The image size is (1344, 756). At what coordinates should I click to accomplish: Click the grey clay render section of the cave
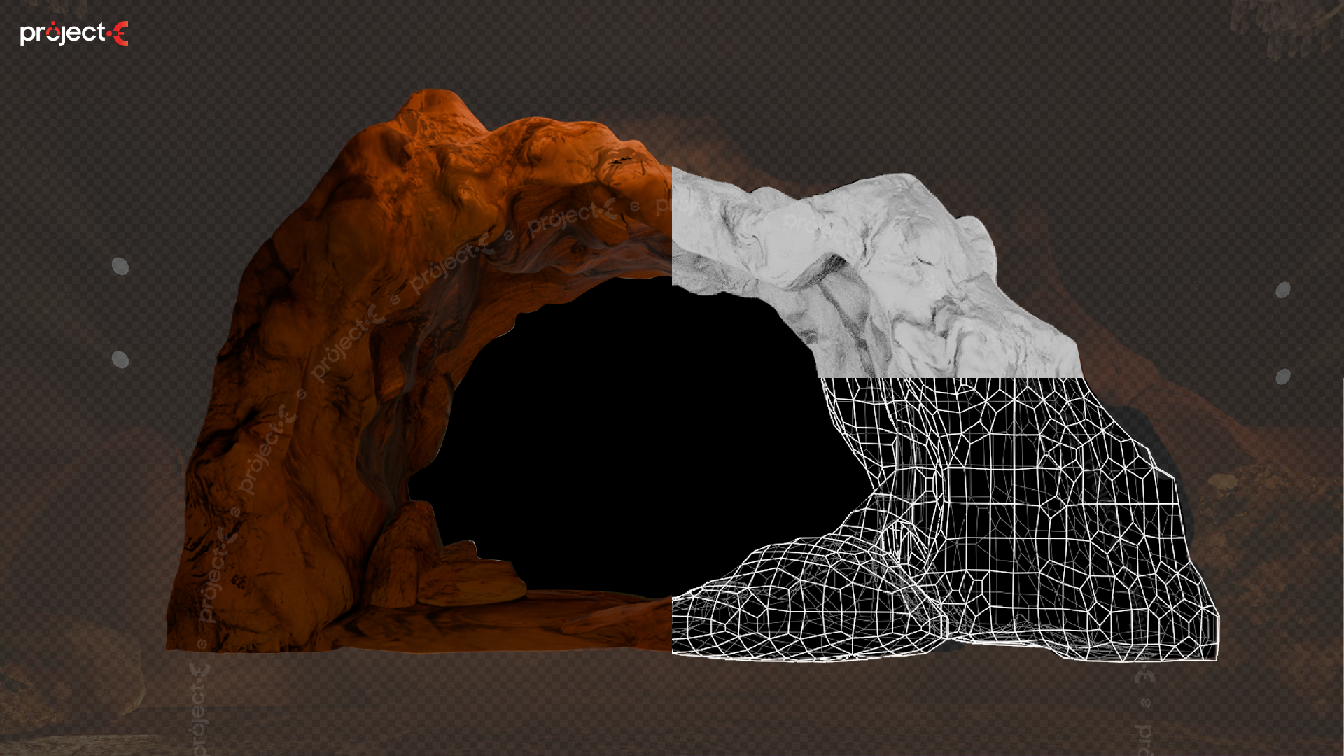click(875, 273)
